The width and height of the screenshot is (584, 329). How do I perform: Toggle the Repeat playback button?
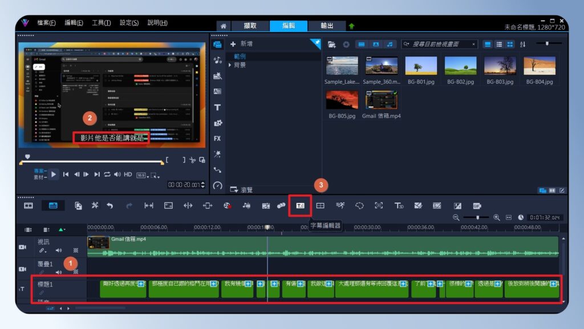[107, 174]
